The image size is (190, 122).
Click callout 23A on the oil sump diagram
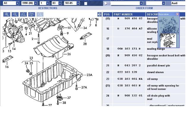(90, 75)
